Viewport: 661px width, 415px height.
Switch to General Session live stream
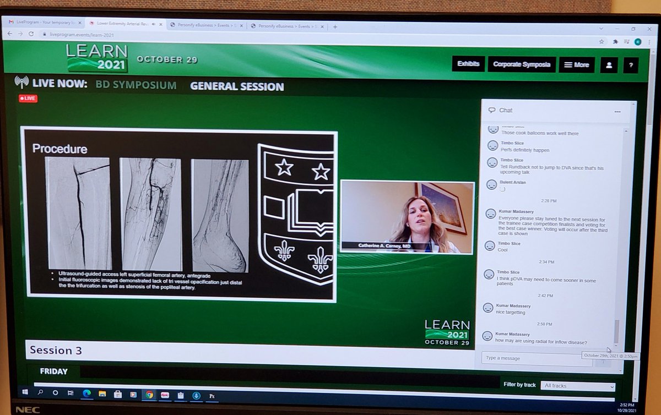[x=237, y=86]
